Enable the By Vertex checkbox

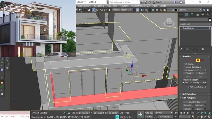tap(184, 64)
